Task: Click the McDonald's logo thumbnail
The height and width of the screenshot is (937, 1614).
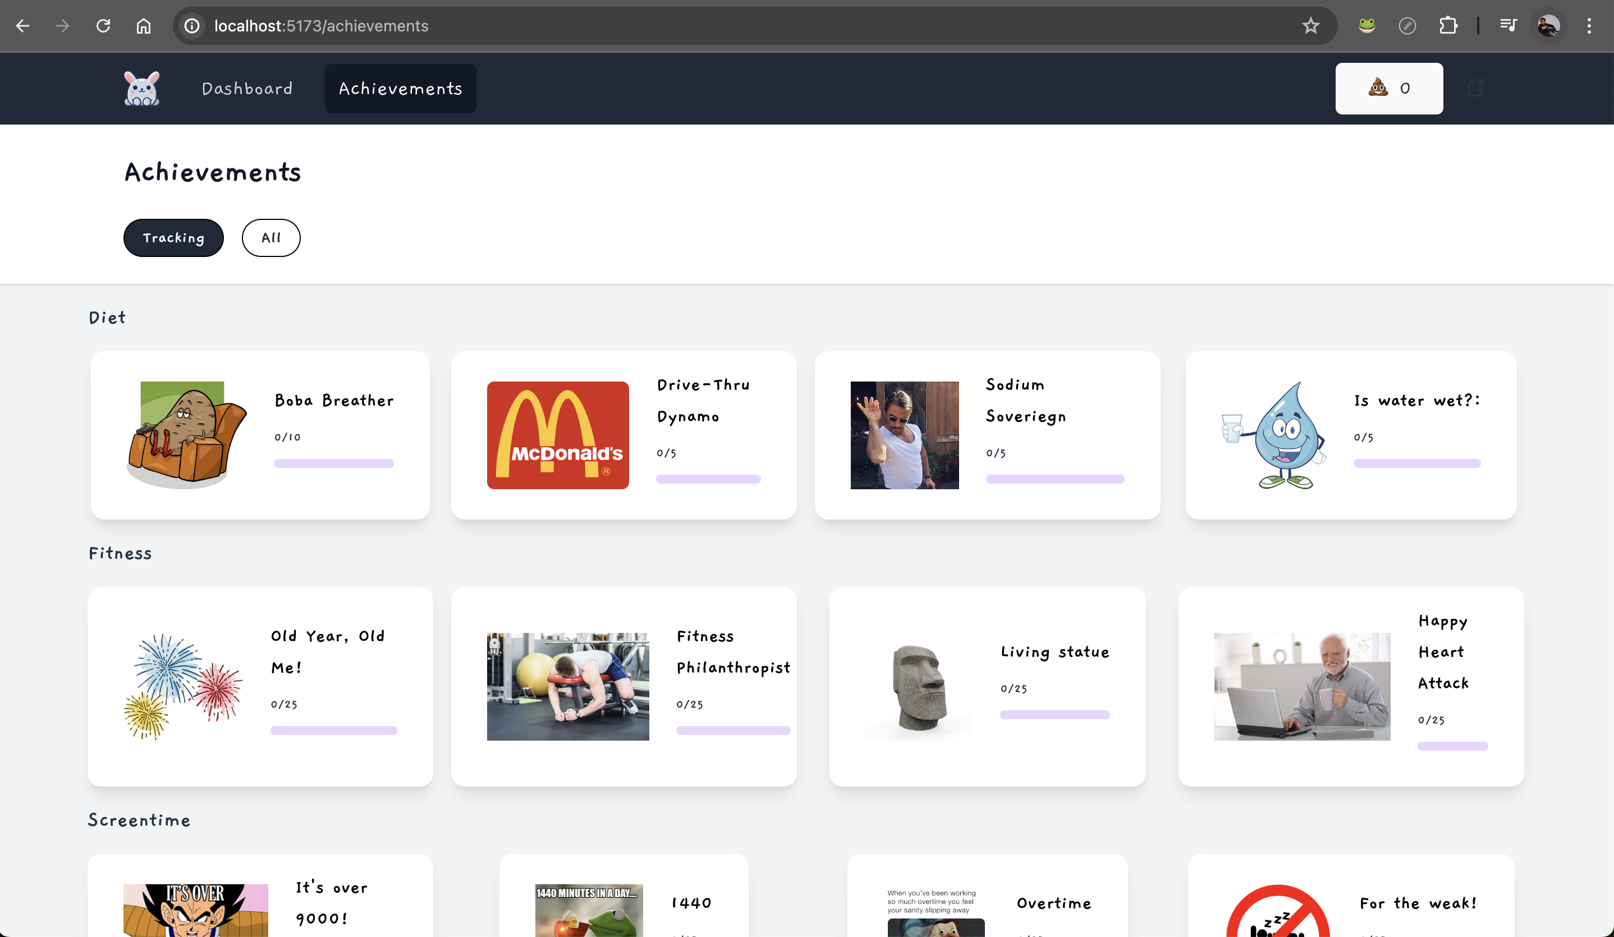Action: tap(558, 435)
